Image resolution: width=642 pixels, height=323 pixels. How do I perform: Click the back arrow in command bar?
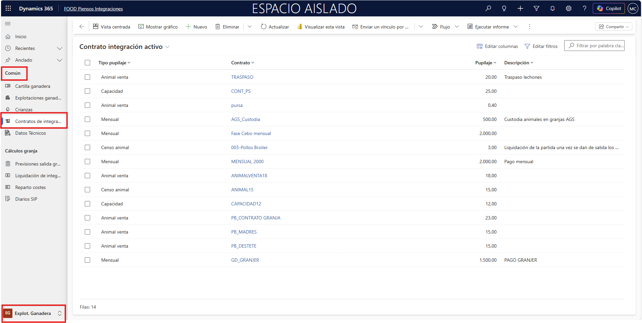point(82,26)
